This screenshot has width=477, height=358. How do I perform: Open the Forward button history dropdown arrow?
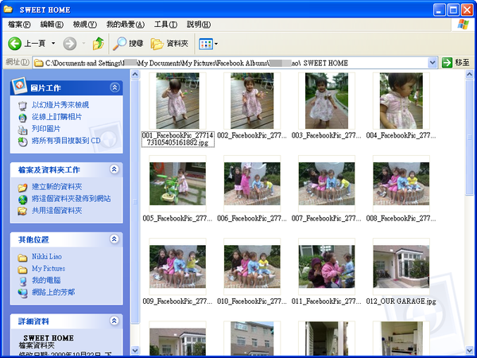pos(83,44)
